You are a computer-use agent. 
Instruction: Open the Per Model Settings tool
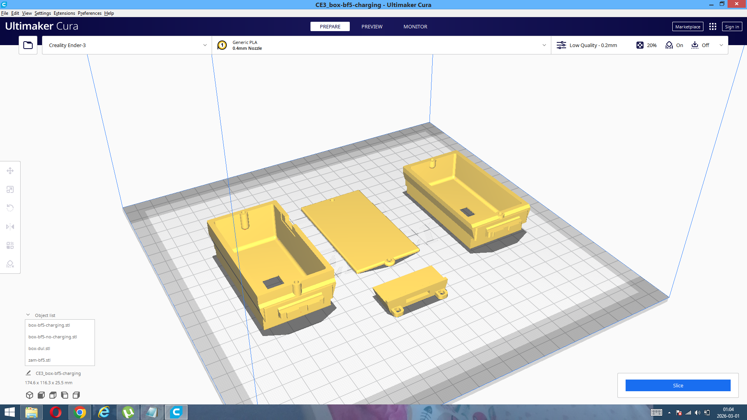coord(10,245)
